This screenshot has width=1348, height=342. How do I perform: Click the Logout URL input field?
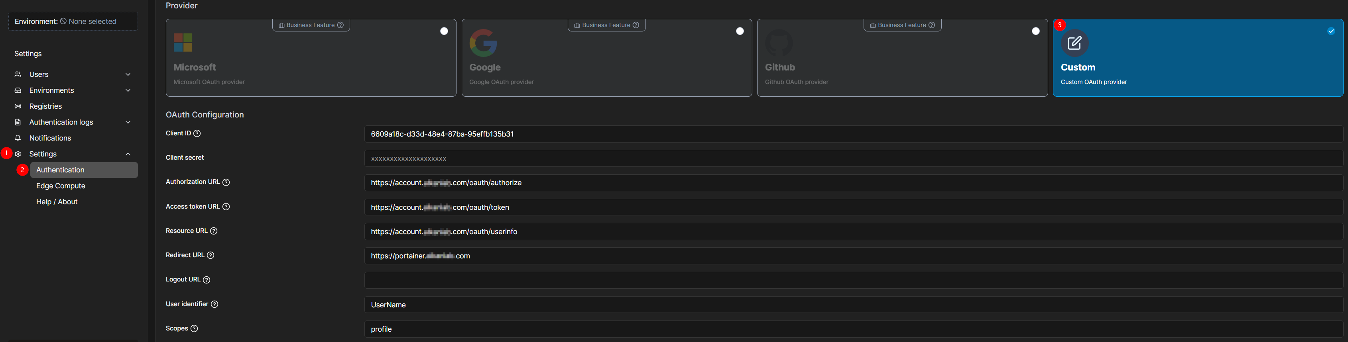(853, 280)
